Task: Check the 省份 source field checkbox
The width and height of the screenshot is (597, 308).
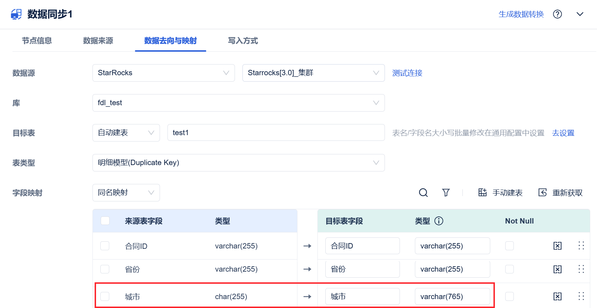Action: click(105, 269)
